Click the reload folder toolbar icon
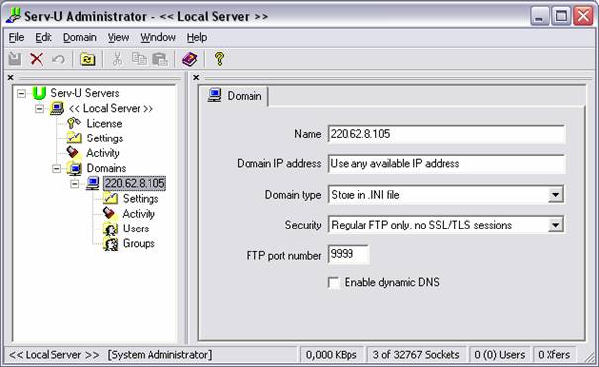The height and width of the screenshot is (367, 599). click(88, 59)
